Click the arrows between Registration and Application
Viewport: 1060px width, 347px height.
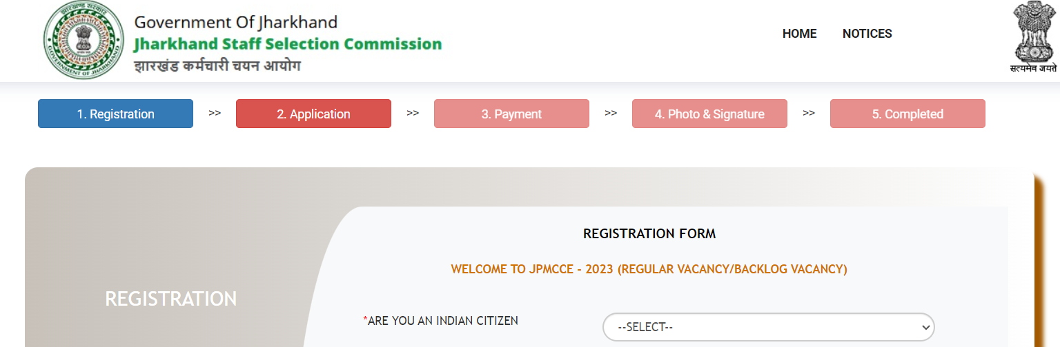point(215,113)
